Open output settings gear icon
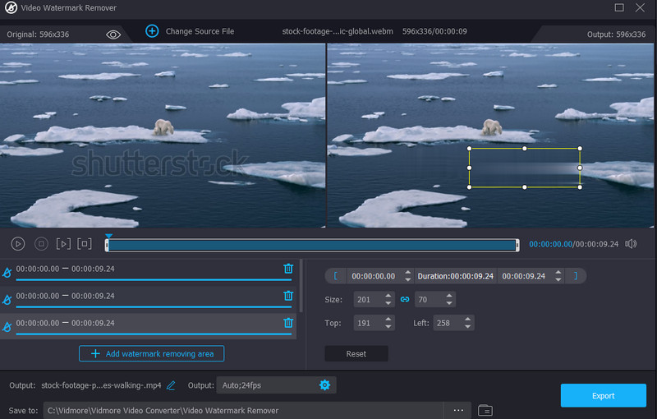 pos(324,385)
